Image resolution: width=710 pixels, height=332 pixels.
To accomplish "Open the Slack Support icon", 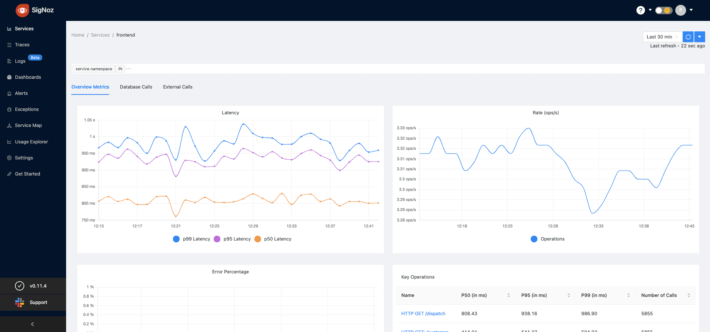I will pyautogui.click(x=19, y=302).
